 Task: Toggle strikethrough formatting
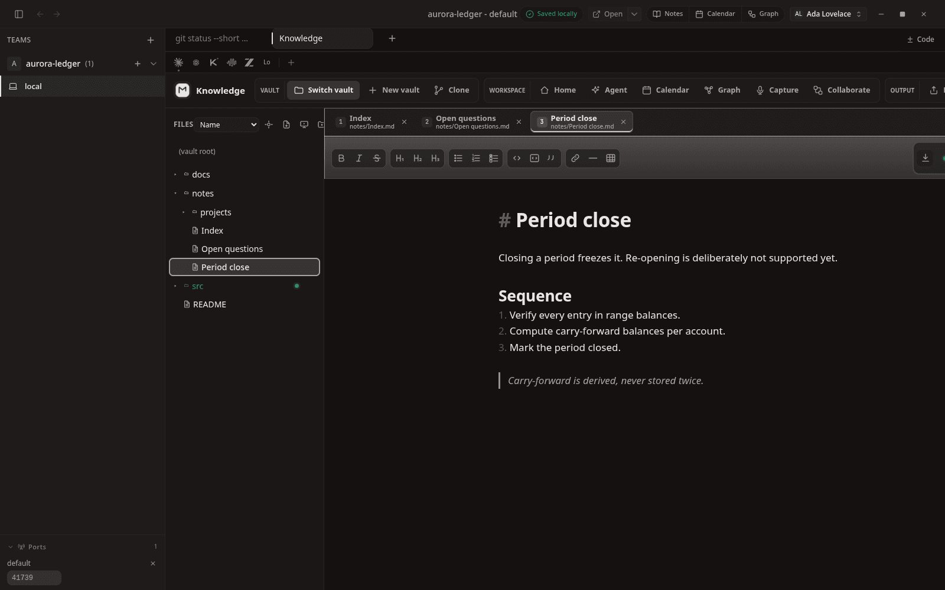(x=377, y=158)
